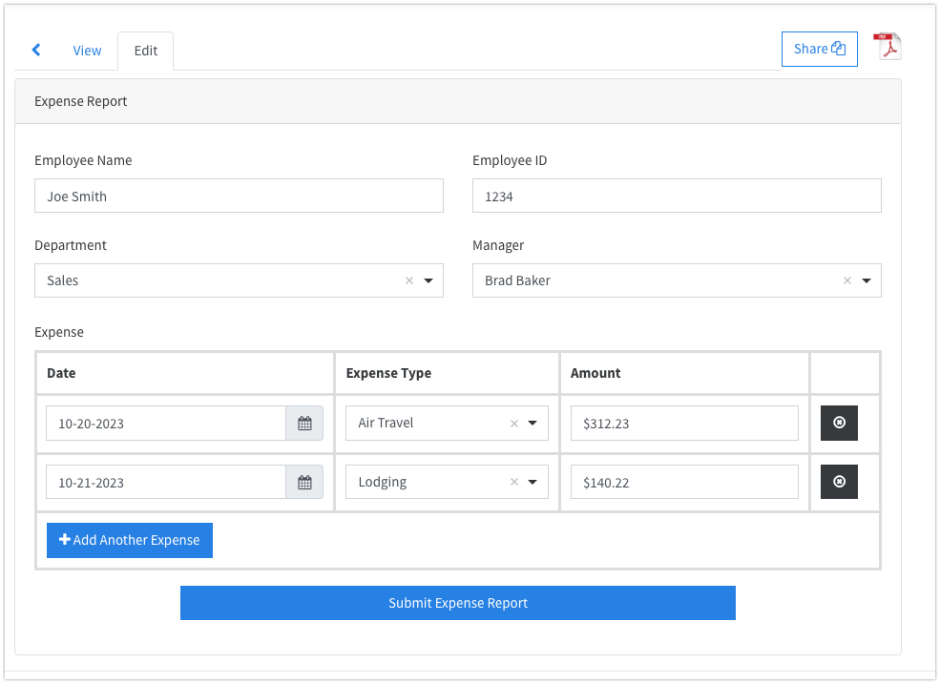
Task: Click the back arrow chevron icon
Action: pyautogui.click(x=36, y=51)
